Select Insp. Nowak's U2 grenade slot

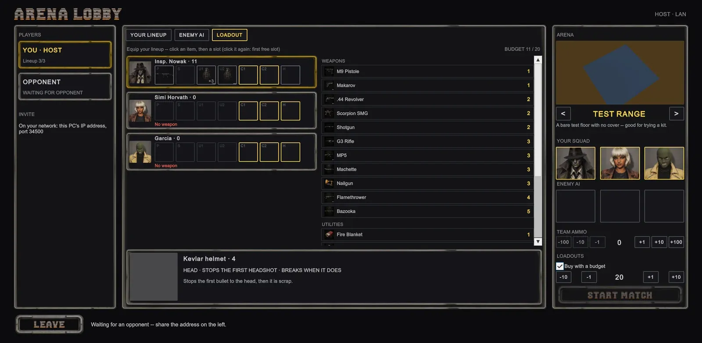(x=227, y=75)
